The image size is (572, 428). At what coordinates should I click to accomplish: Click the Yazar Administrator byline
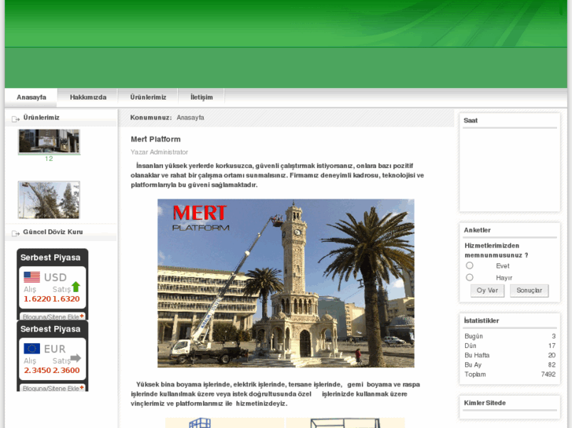[x=159, y=152]
